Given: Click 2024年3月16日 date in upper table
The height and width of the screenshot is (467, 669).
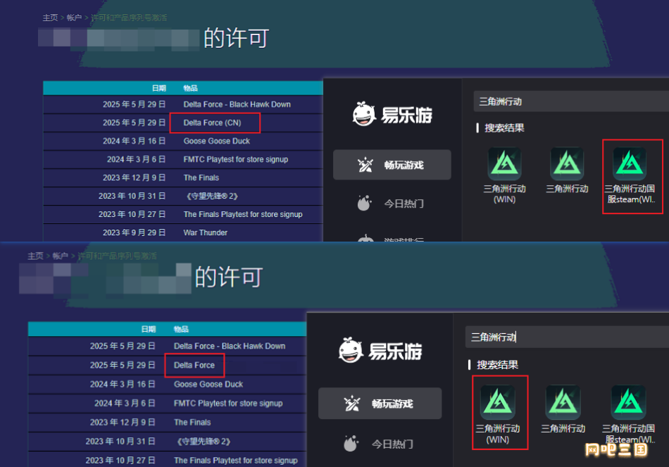Looking at the screenshot, I should click(134, 141).
